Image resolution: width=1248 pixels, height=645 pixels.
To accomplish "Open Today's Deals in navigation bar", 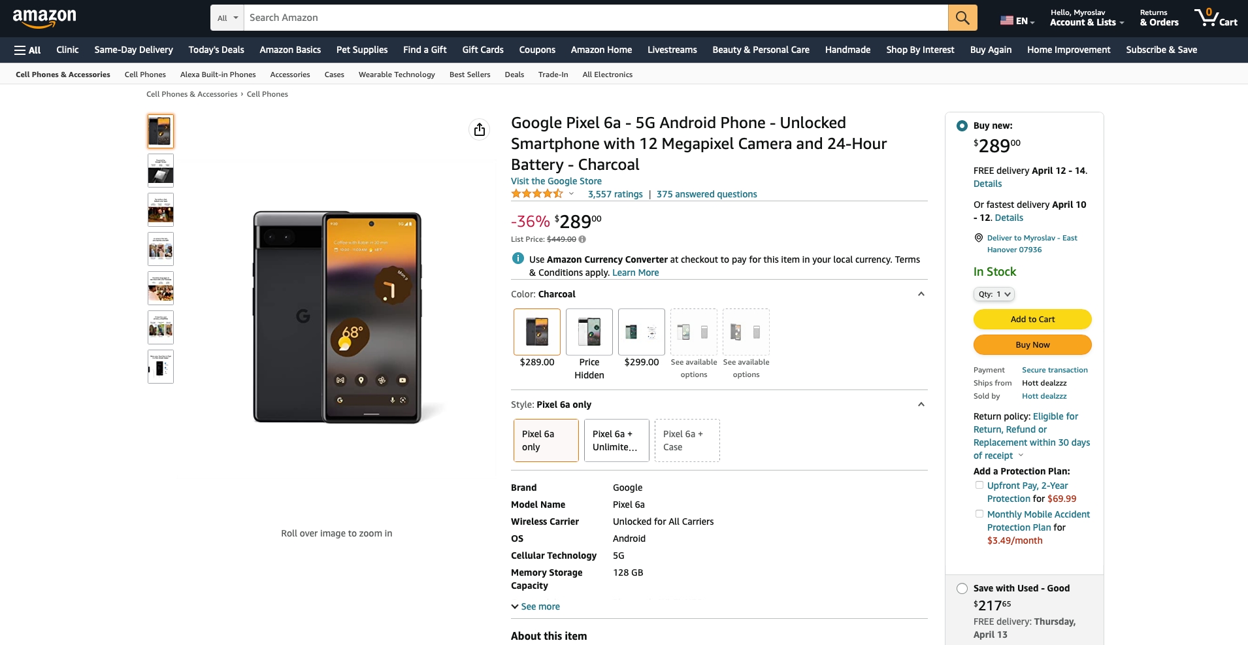I will 216,50.
